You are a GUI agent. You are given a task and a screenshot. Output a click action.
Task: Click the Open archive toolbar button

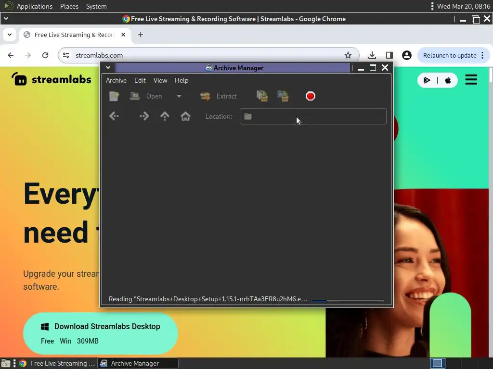(x=146, y=96)
